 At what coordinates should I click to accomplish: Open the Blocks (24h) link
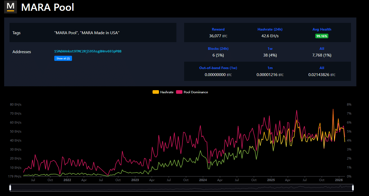click(x=218, y=49)
